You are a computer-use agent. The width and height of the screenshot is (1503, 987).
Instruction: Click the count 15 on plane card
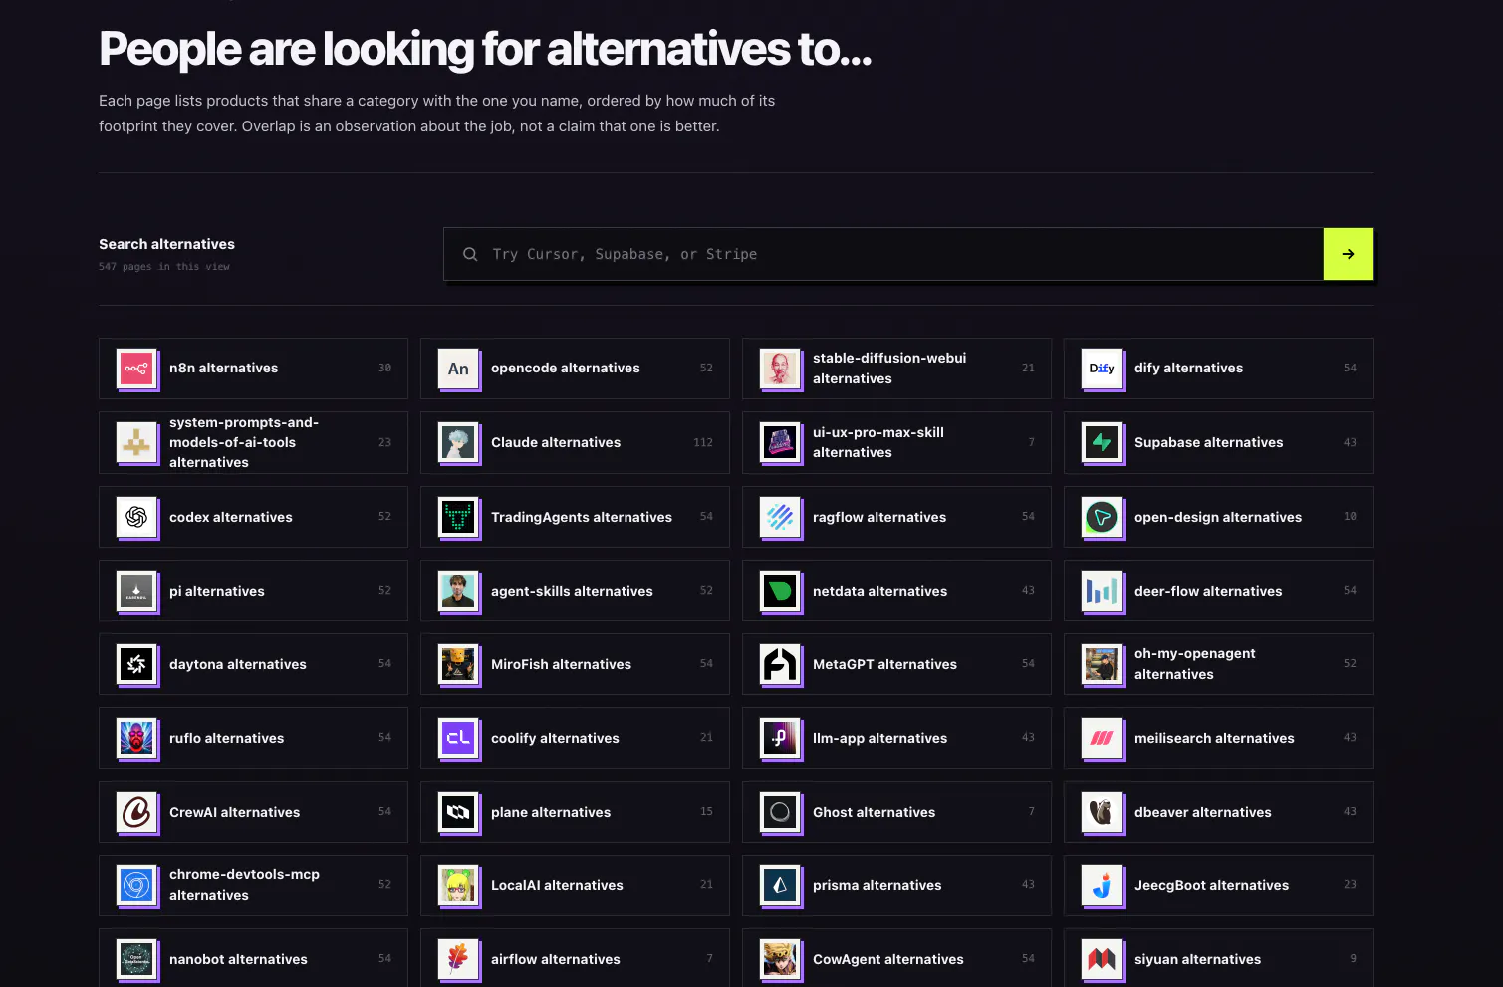pos(706,812)
